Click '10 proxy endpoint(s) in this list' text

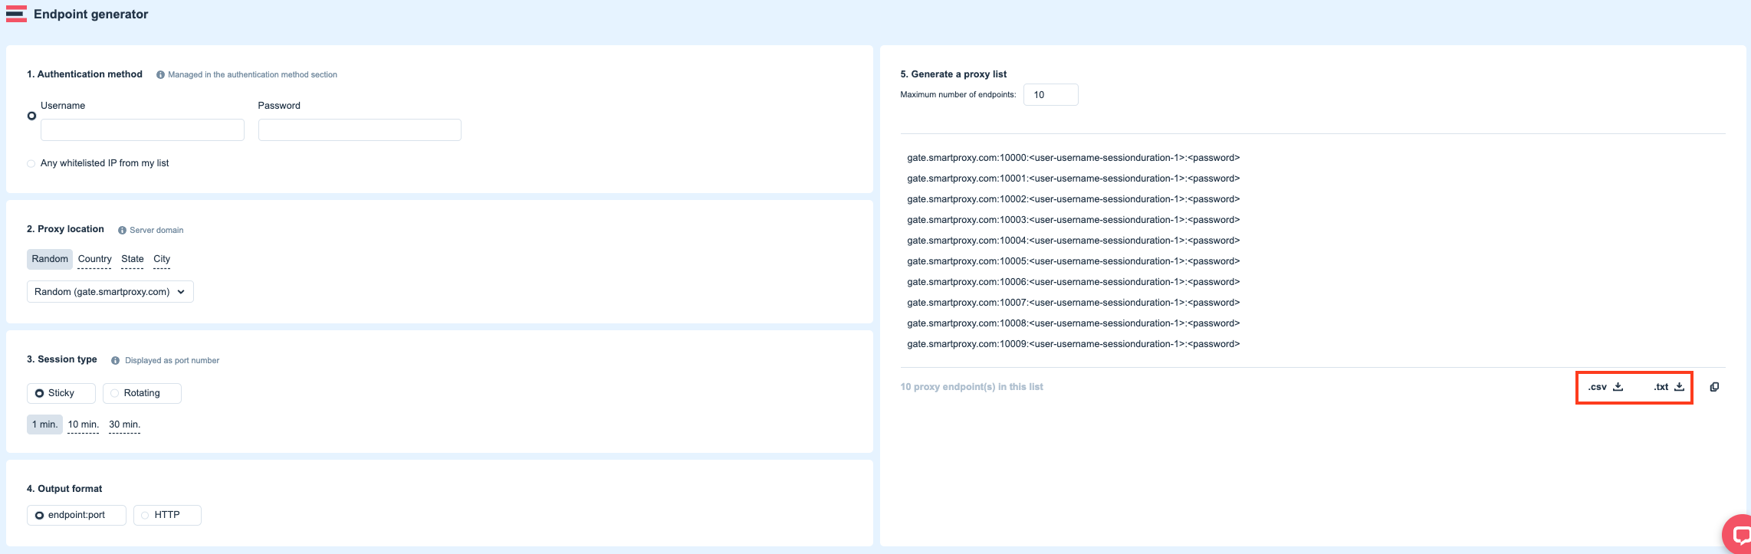[x=971, y=387]
